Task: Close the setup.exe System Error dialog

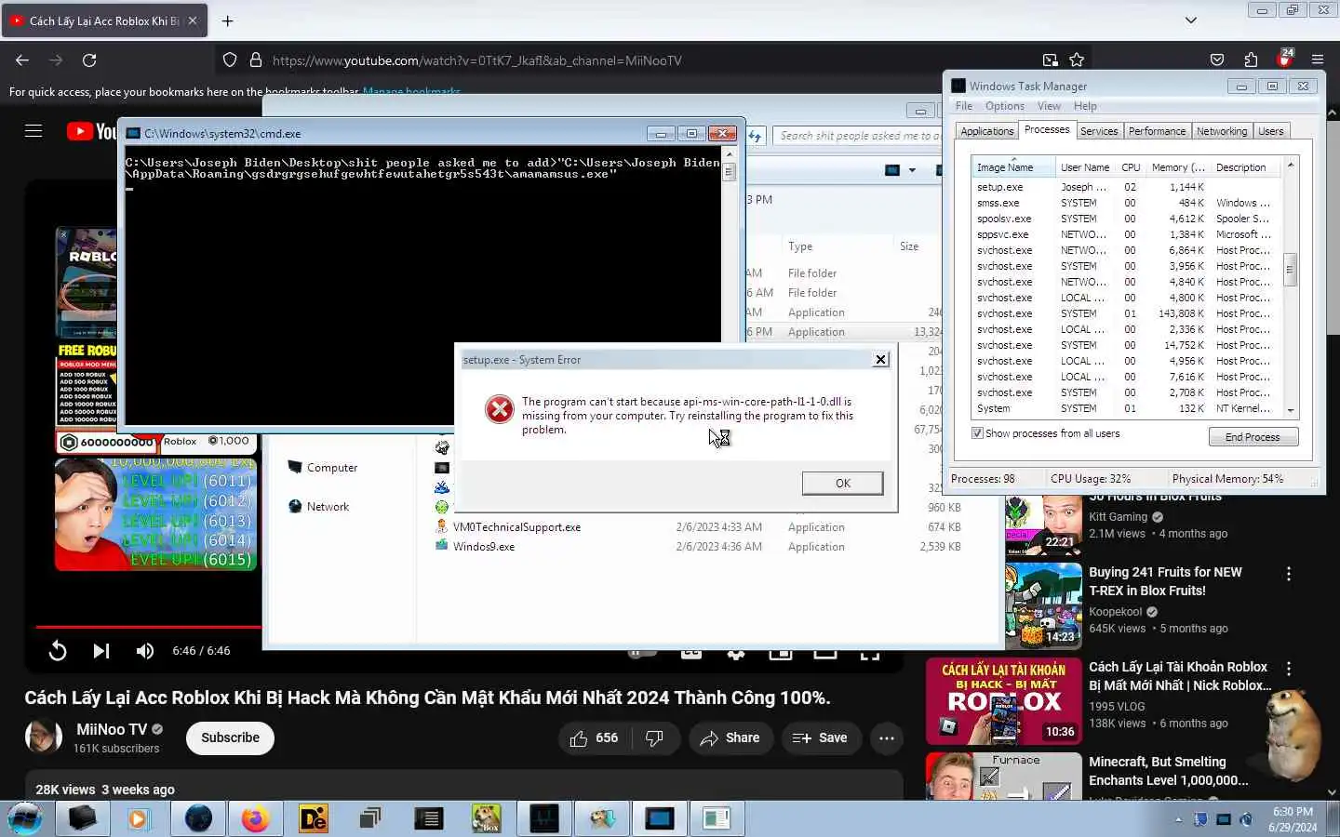Action: tap(880, 359)
